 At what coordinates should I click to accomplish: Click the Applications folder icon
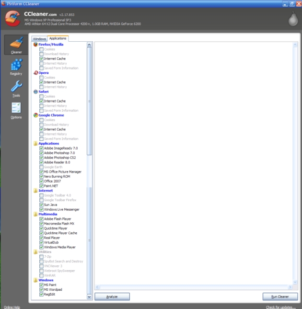coord(35,143)
